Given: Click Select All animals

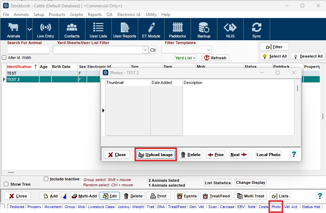Looking at the screenshot, I should pyautogui.click(x=274, y=56).
